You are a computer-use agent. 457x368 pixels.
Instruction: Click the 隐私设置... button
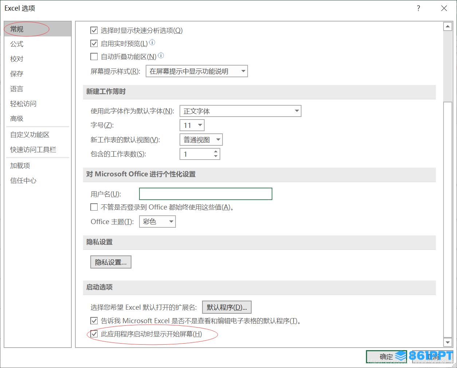click(x=111, y=262)
